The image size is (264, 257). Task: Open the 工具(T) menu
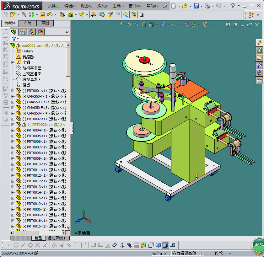[118, 6]
